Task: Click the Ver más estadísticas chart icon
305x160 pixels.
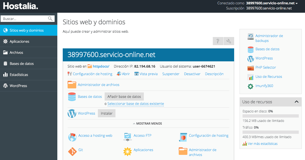Action: (x=245, y=144)
